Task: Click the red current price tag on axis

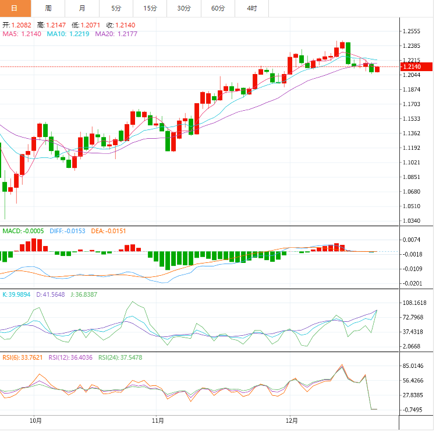Action: click(x=416, y=67)
